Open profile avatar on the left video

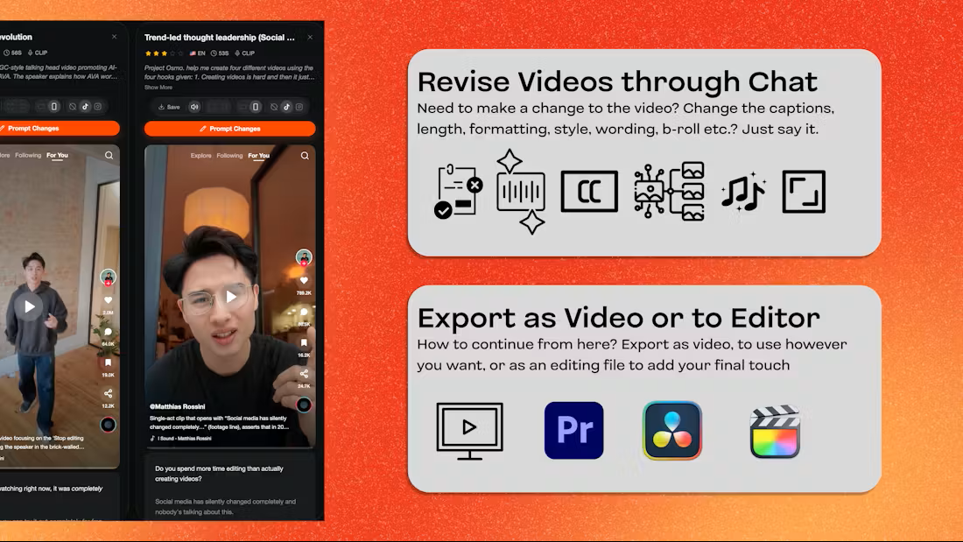click(108, 277)
